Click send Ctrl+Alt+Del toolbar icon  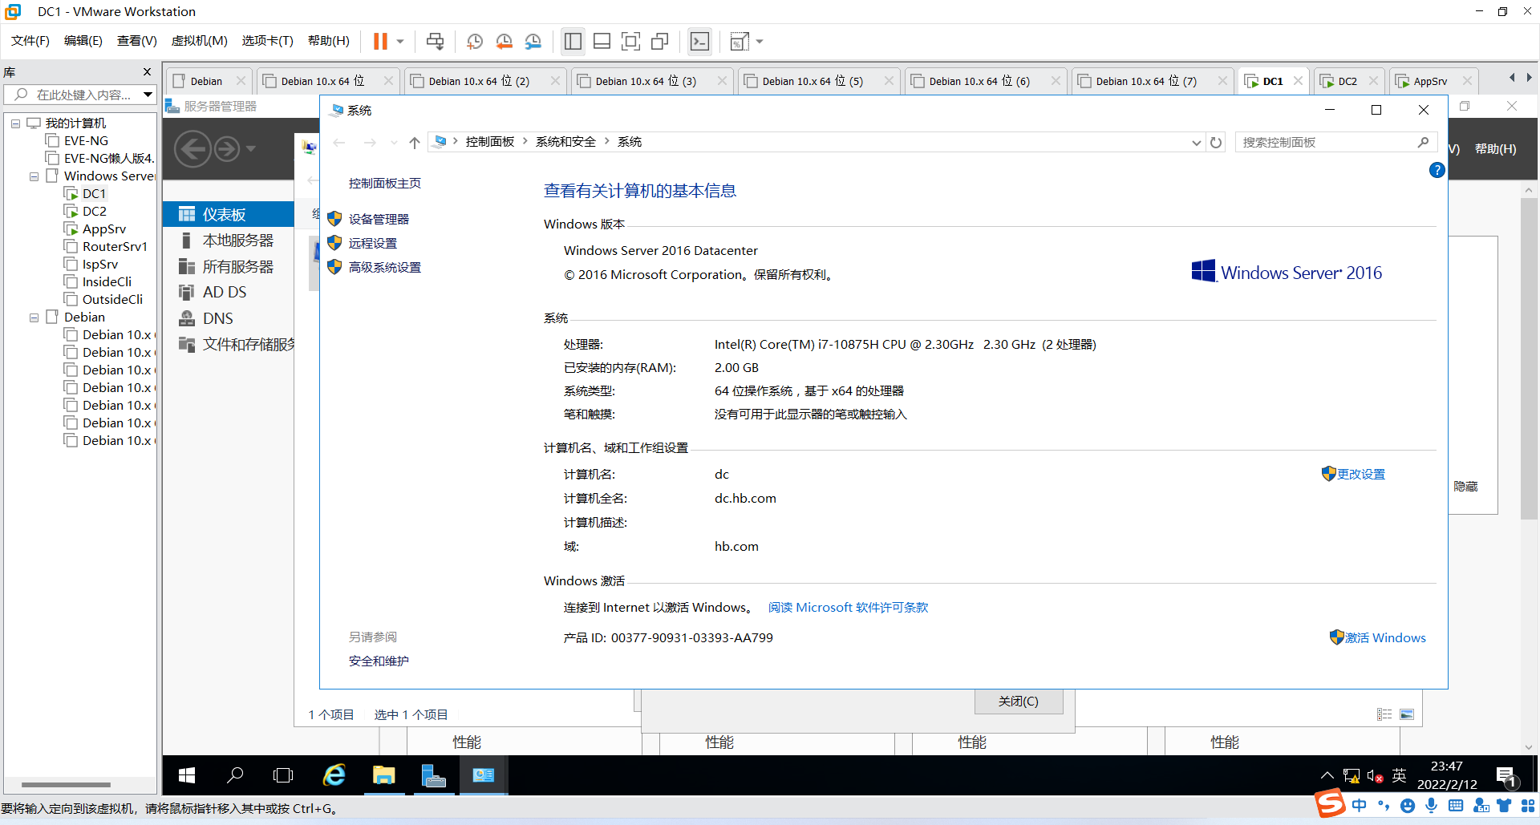coord(435,42)
